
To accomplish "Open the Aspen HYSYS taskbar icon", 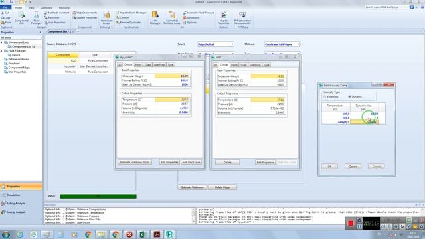I will tap(170, 234).
